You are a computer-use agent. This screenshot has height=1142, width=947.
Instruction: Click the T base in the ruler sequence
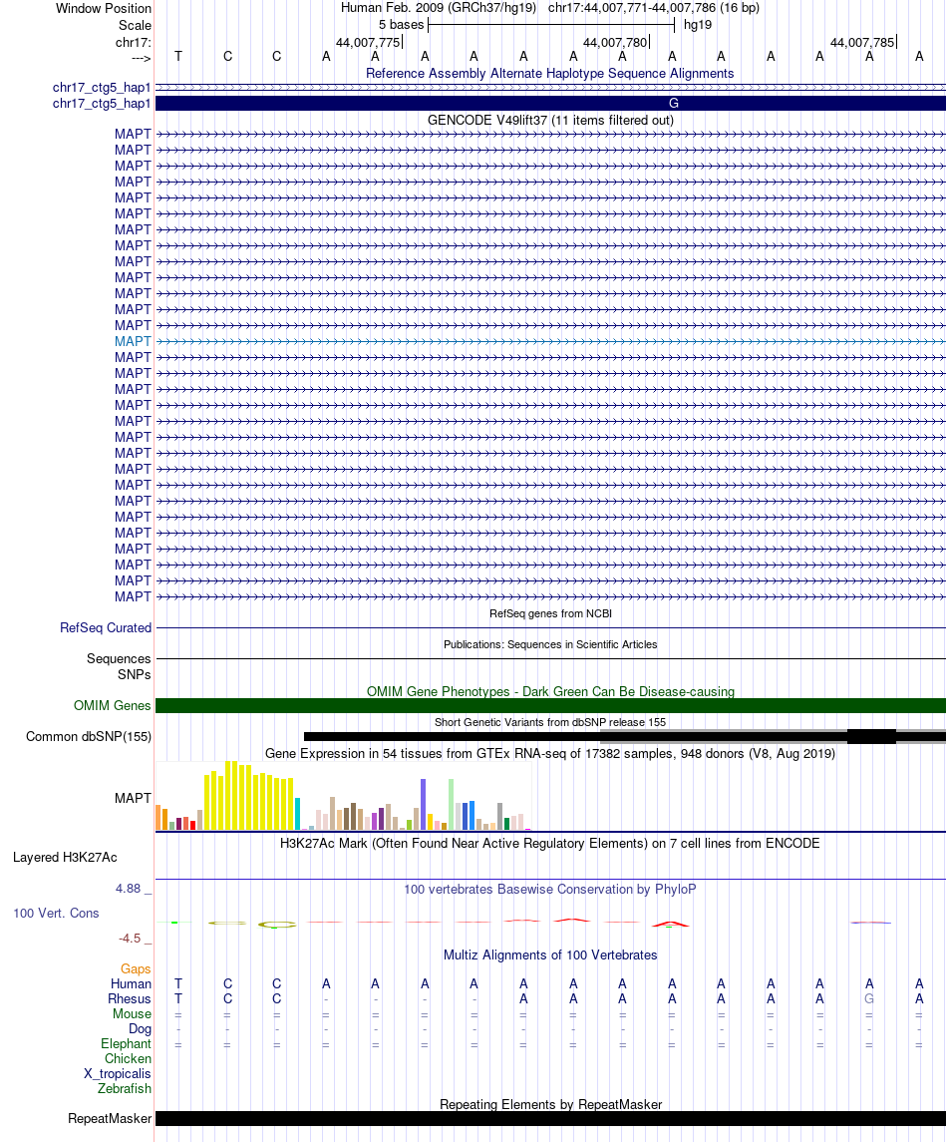point(178,57)
